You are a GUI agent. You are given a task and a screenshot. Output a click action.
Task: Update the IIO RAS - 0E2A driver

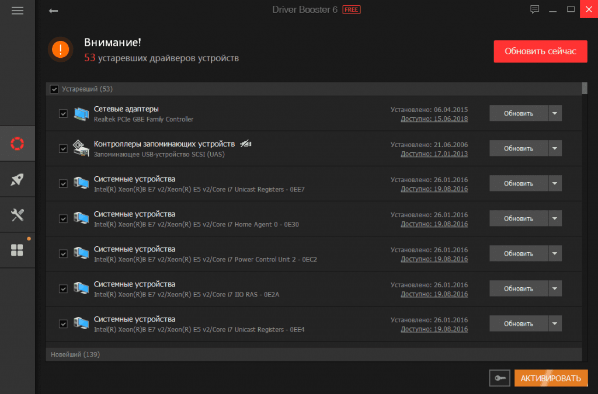coord(519,289)
